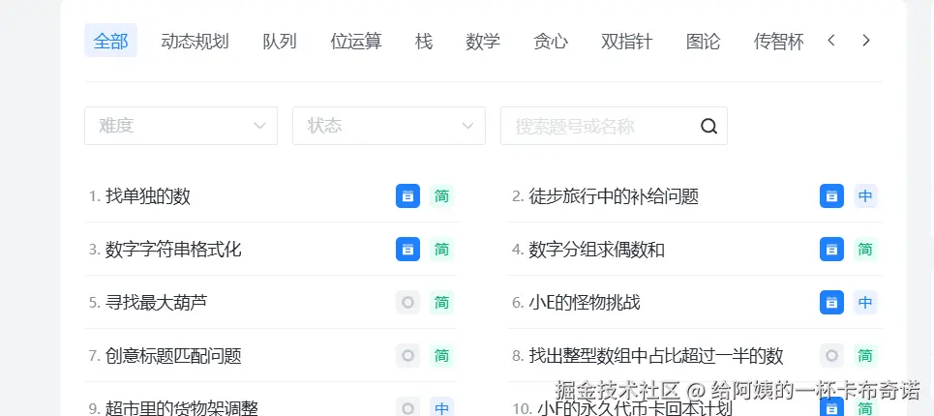Click the 中 difficulty badge on problem 2
The width and height of the screenshot is (934, 416).
[x=865, y=196]
